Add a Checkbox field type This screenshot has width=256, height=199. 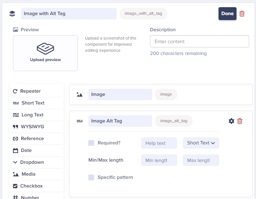(31, 186)
